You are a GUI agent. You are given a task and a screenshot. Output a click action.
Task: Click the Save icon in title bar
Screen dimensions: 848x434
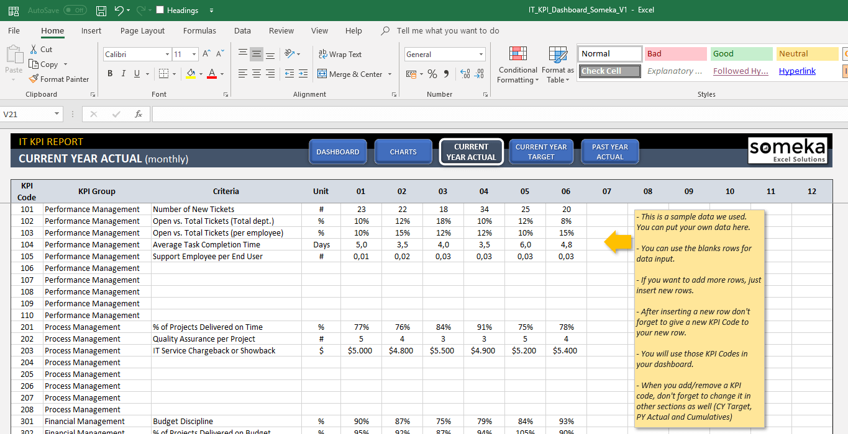click(x=101, y=10)
